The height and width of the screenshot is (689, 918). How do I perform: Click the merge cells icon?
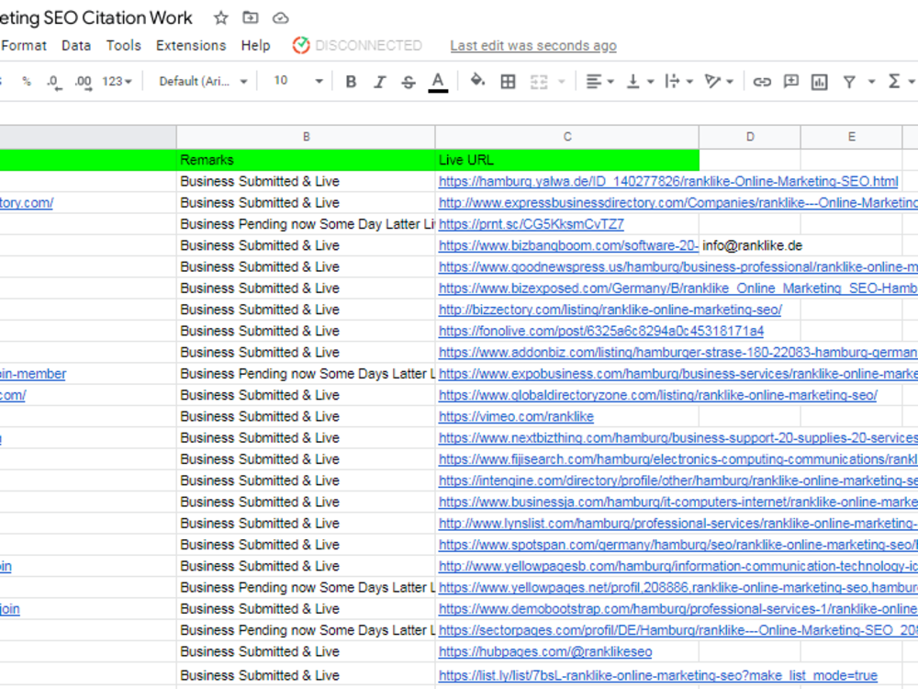[539, 82]
